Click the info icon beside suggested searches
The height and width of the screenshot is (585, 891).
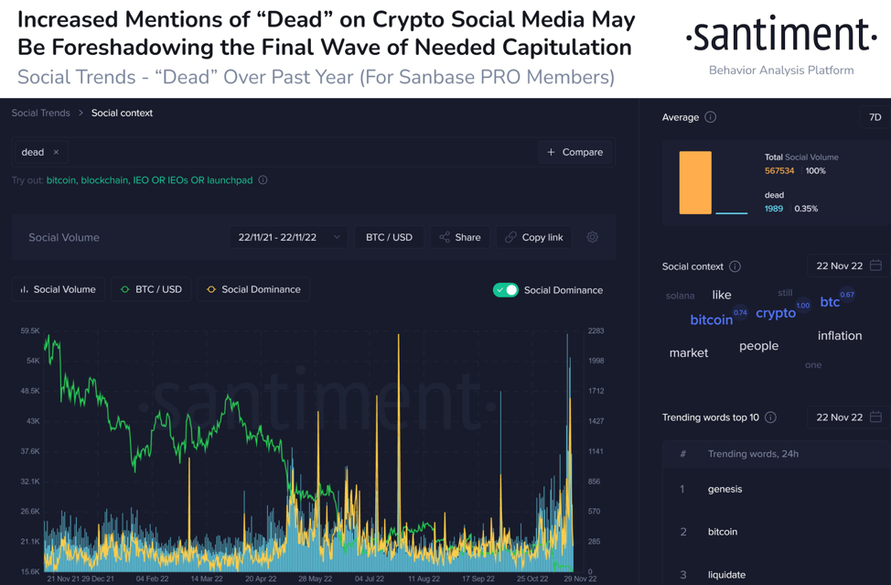pos(263,180)
